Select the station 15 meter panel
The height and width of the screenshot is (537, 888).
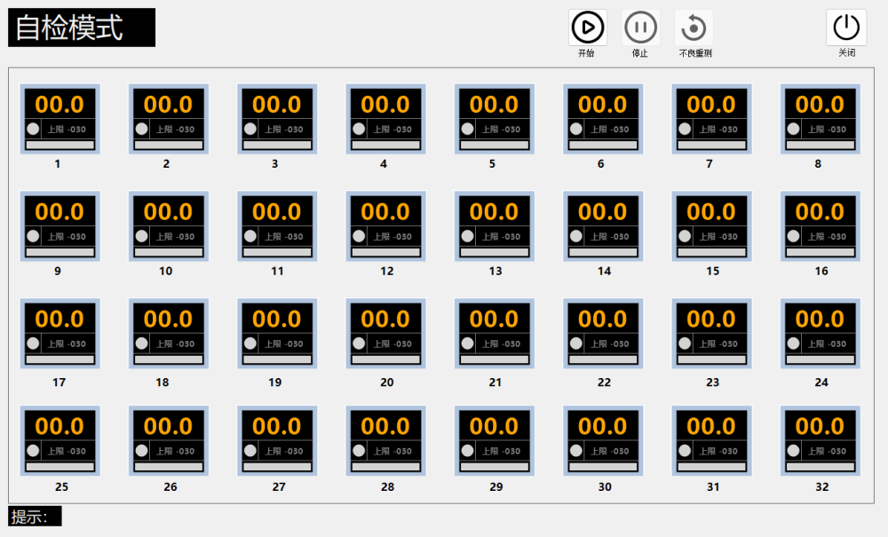711,226
